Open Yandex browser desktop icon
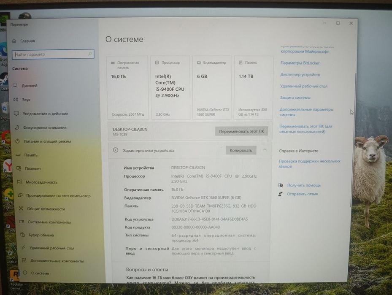Screen dimensions: 392x295 [8, 169]
